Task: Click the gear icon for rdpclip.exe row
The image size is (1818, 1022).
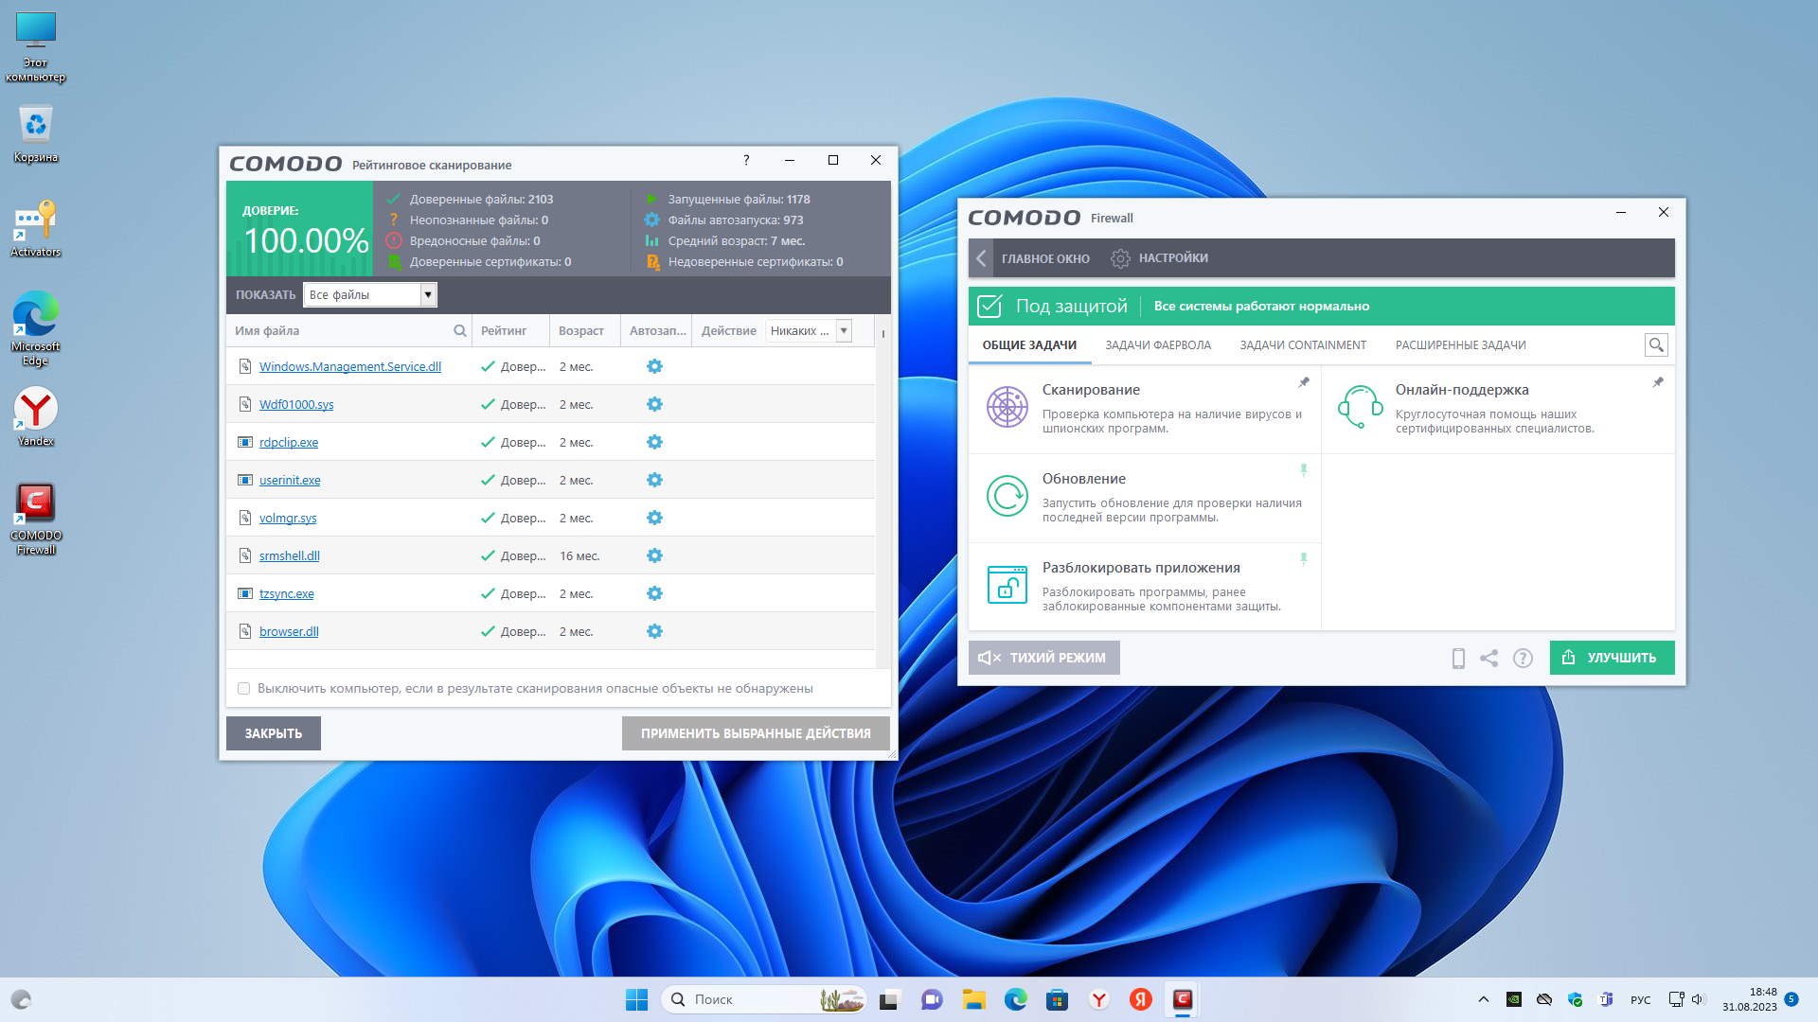Action: coord(654,442)
